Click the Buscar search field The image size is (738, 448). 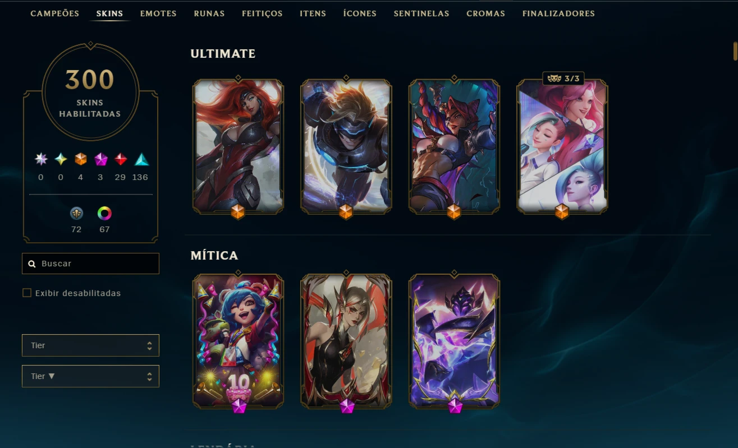pyautogui.click(x=90, y=264)
